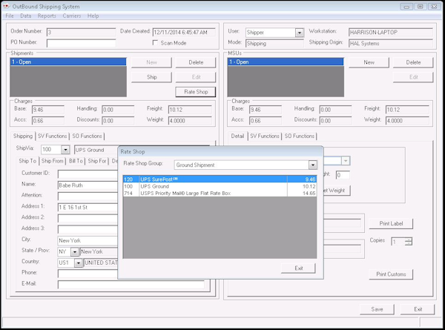Click the Ship button in Shipments

(x=151, y=77)
